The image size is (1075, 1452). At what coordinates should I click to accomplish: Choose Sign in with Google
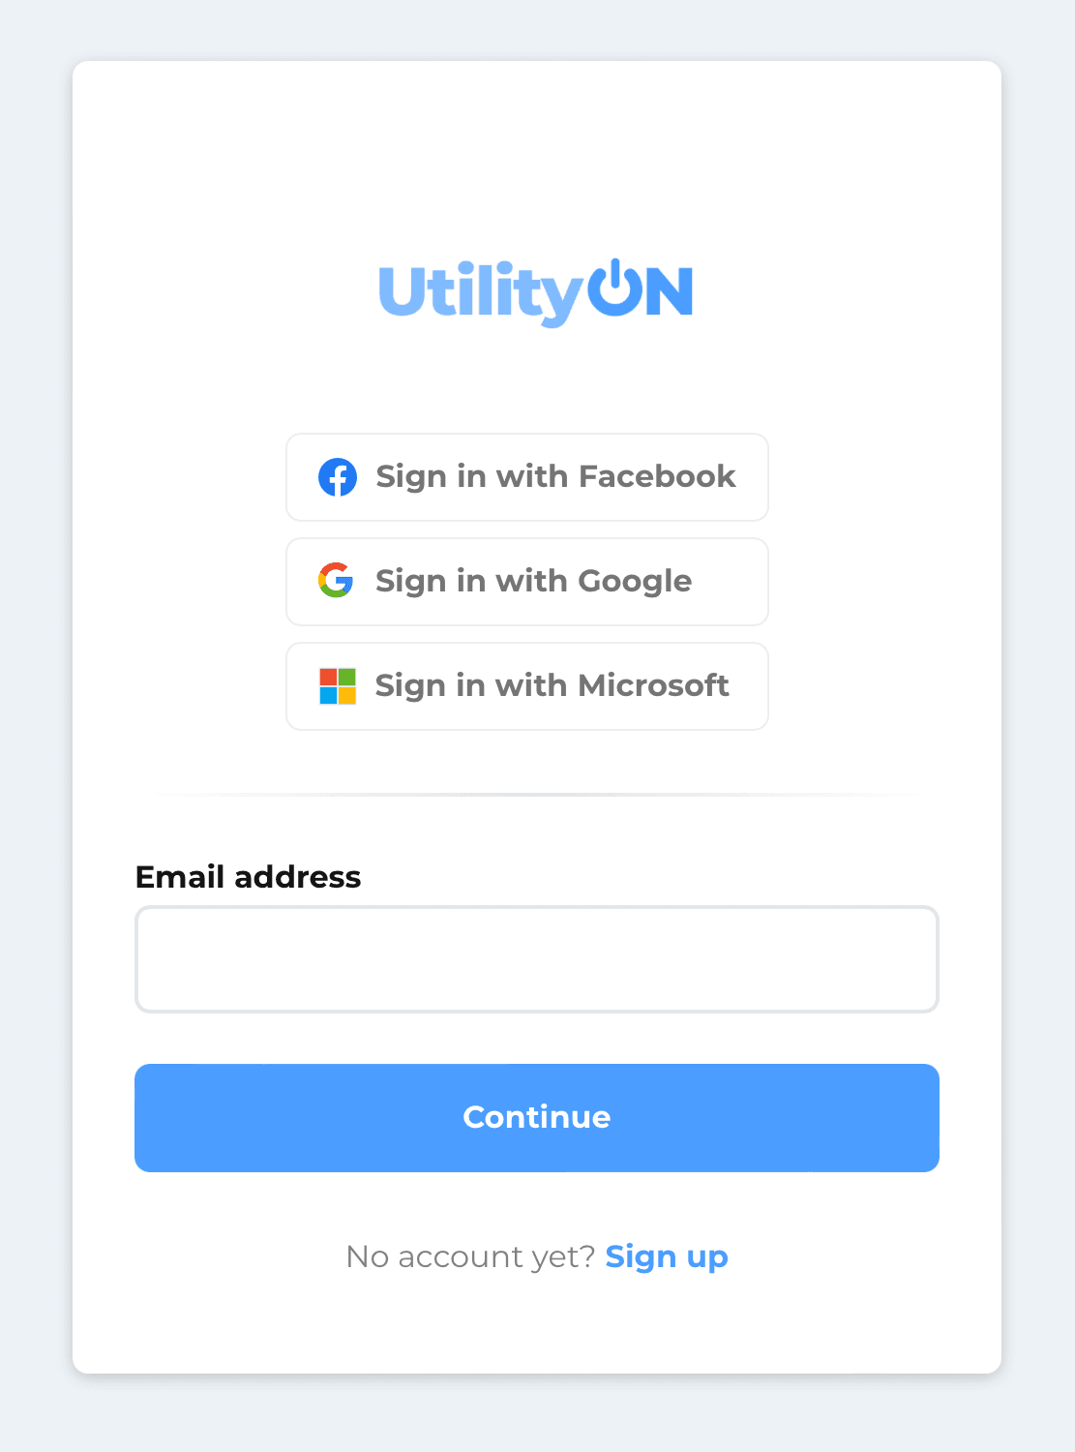click(x=527, y=582)
